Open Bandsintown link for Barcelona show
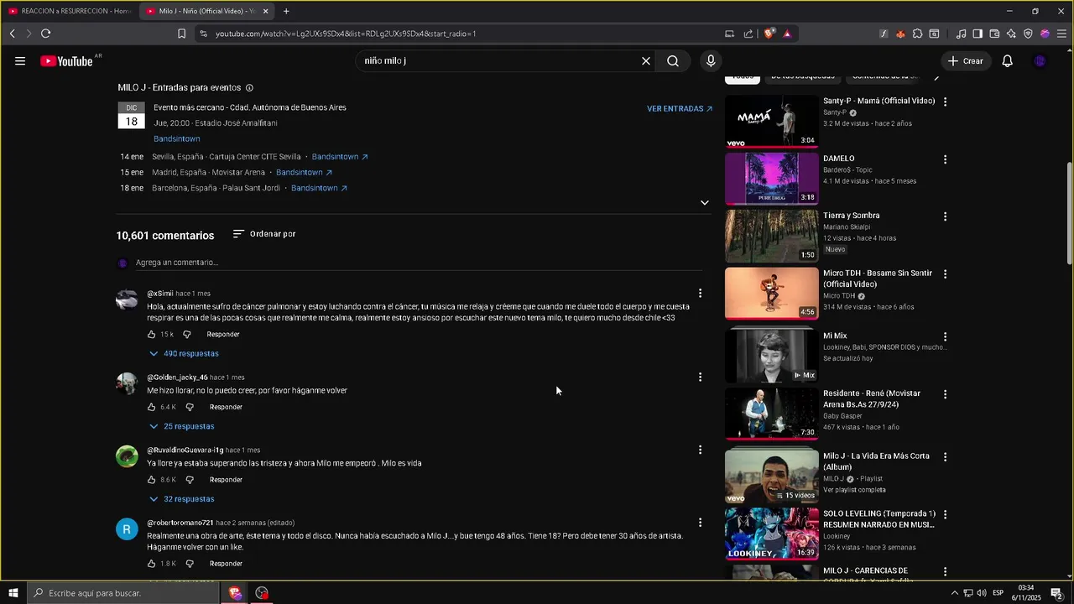Image resolution: width=1074 pixels, height=604 pixels. (x=319, y=188)
